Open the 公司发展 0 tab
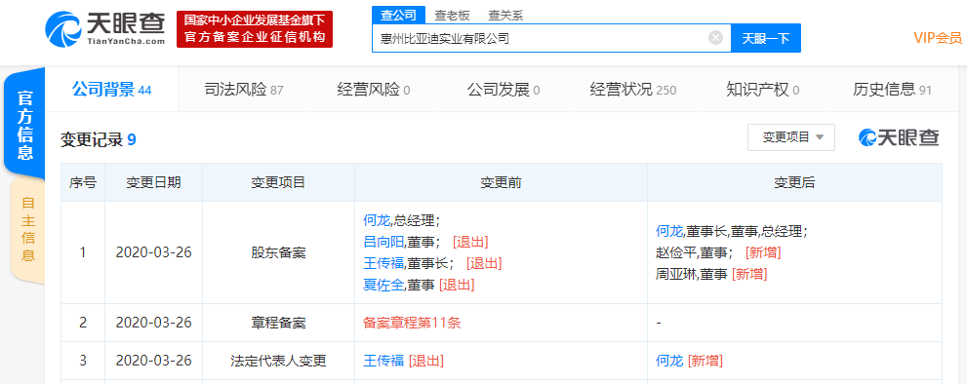Viewport: 967px width, 384px height. pos(504,90)
